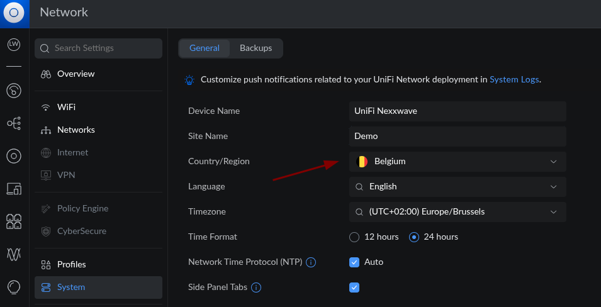Image resolution: width=601 pixels, height=307 pixels.
Task: Open the UniFi devices circle icon
Action: (14, 155)
